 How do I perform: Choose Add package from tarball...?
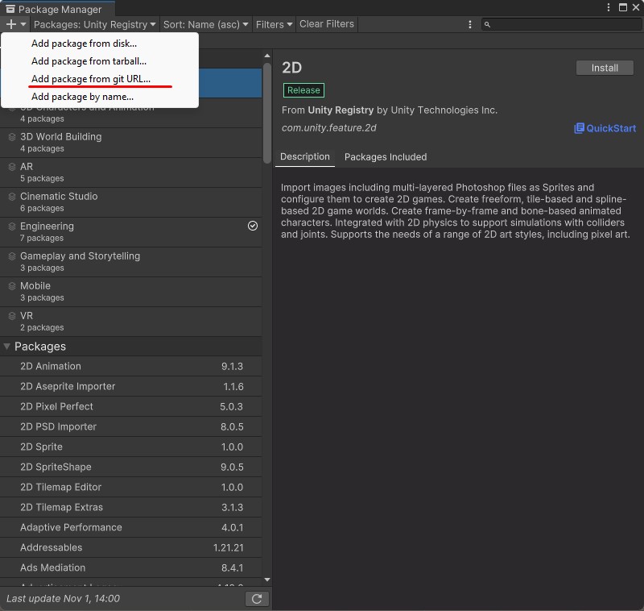[100, 60]
